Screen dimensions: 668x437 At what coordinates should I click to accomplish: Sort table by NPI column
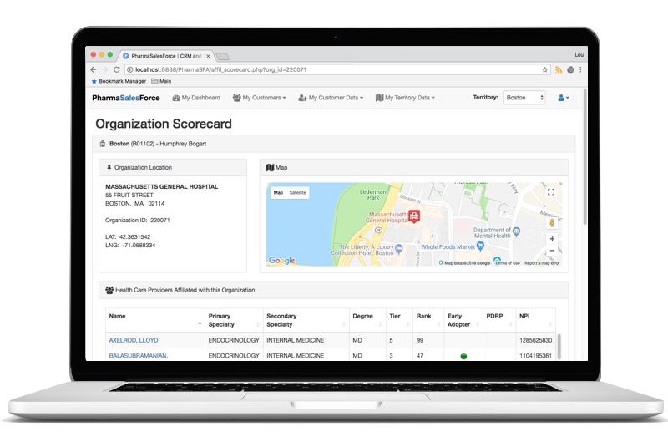(x=535, y=320)
